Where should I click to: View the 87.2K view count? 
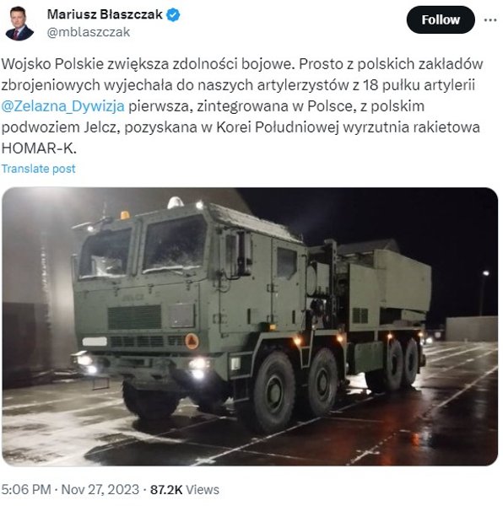tap(166, 489)
